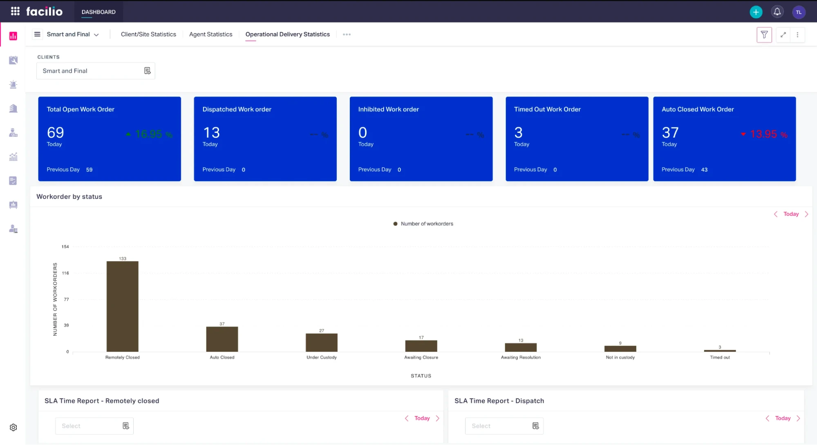
Task: Show more tabs via horizontal ellipsis
Action: pyautogui.click(x=347, y=34)
